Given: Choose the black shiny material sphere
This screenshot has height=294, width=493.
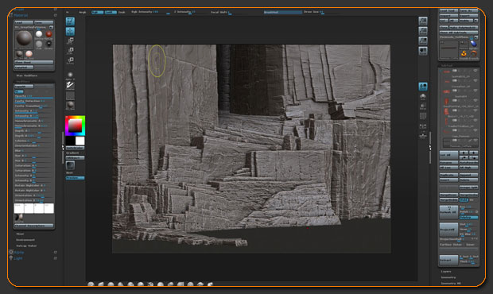Looking at the screenshot, I should click(x=49, y=44).
